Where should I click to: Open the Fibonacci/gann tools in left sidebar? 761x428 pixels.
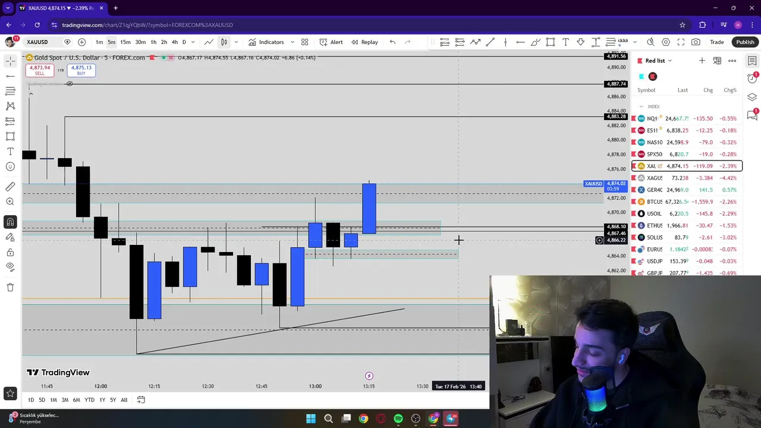[10, 91]
